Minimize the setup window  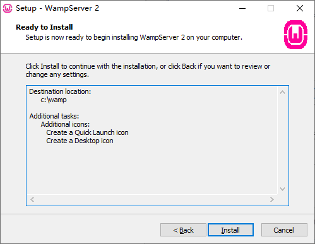[242, 8]
